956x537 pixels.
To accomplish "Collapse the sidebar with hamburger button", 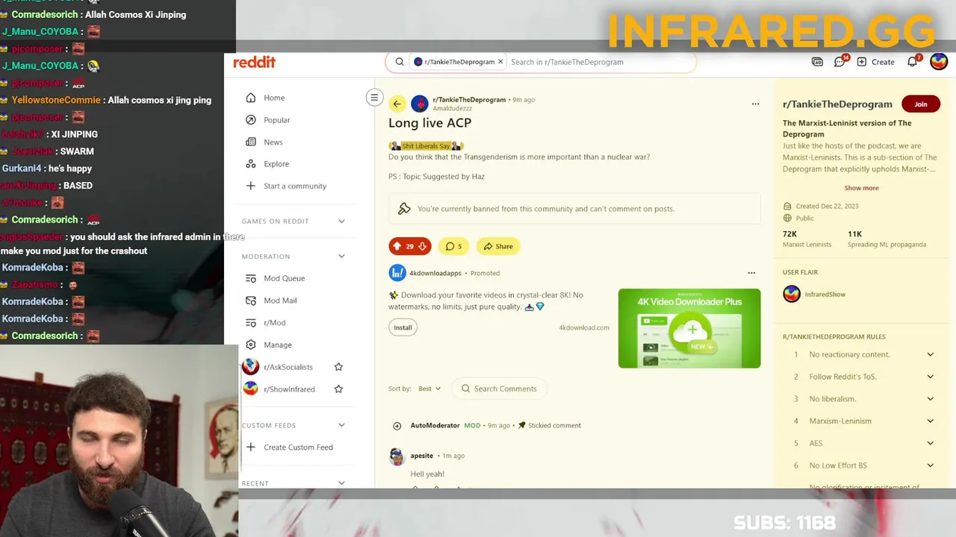I will 374,97.
